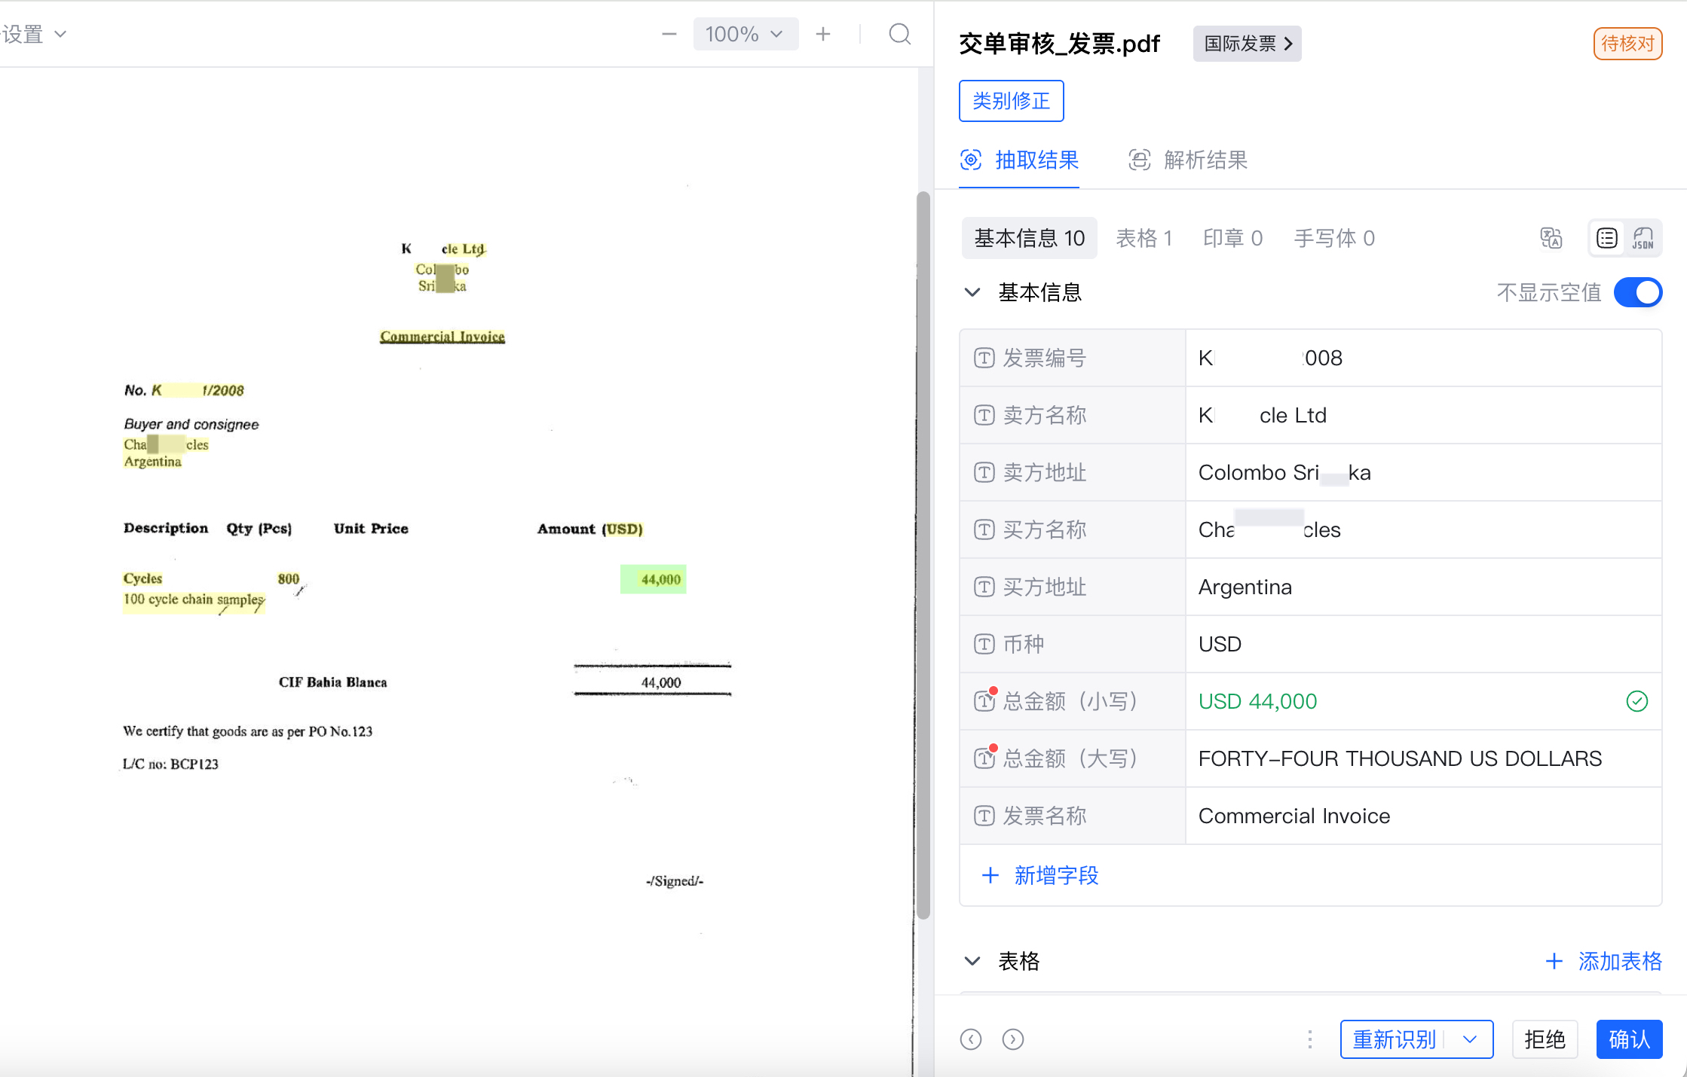Open the 表格 1 tab
Image resolution: width=1687 pixels, height=1077 pixels.
click(x=1144, y=238)
